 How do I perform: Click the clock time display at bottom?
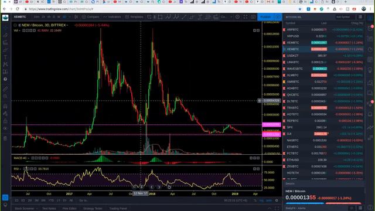[x=236, y=200]
